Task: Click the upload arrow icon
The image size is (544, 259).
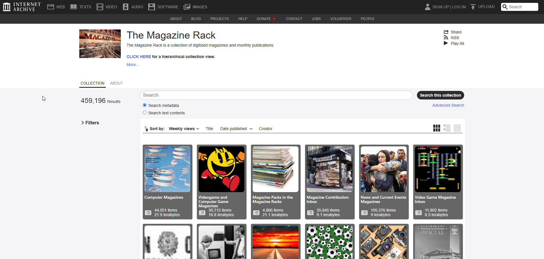Action: pos(473,7)
